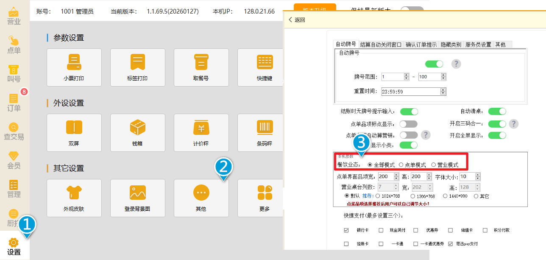
Task: Open the 登录背景图 login background tile
Action: pos(137,198)
